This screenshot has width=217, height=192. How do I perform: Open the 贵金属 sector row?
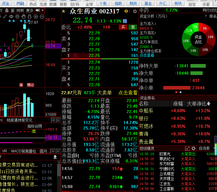(175, 141)
